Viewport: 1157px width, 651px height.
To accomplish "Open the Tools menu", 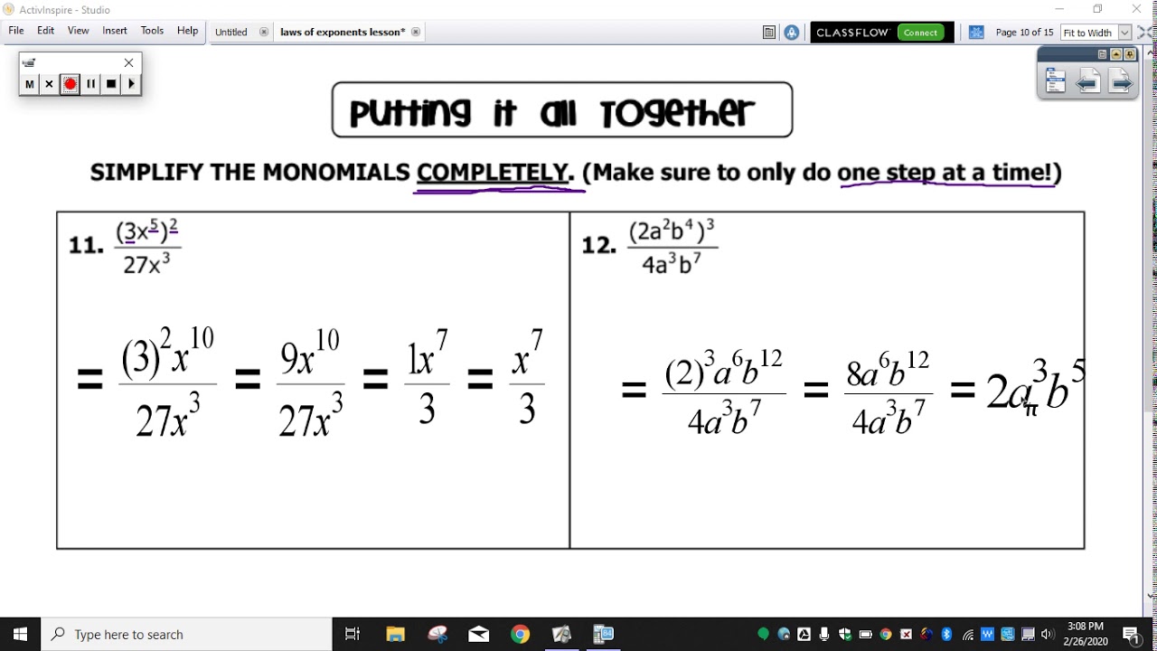I will (152, 31).
